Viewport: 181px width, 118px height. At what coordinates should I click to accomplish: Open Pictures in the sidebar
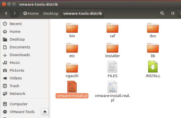[x=25, y=70]
